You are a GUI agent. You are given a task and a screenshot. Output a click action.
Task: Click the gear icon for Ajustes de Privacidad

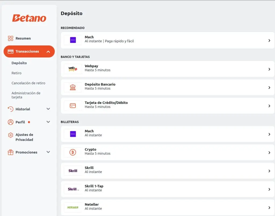[10, 135]
